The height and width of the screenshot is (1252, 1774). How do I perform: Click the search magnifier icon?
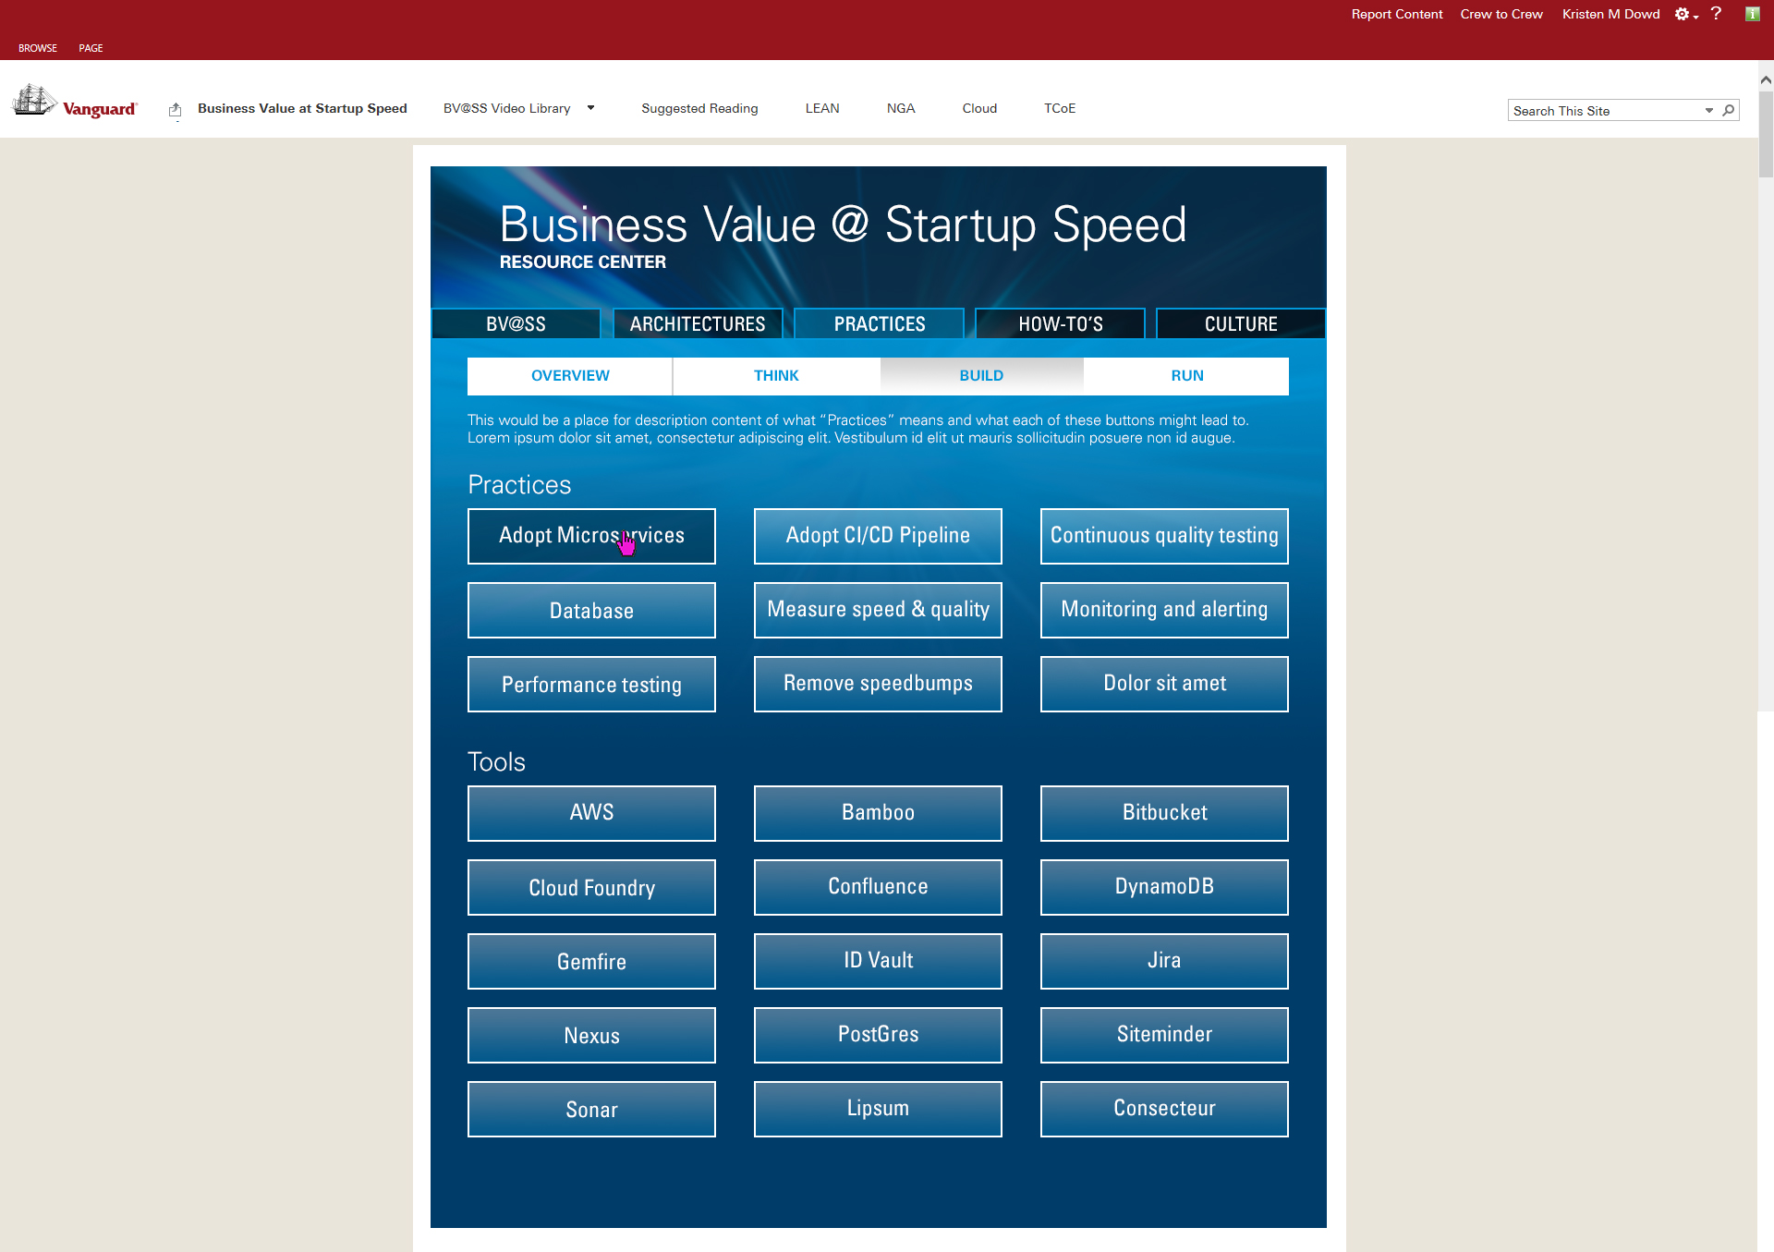(1729, 111)
